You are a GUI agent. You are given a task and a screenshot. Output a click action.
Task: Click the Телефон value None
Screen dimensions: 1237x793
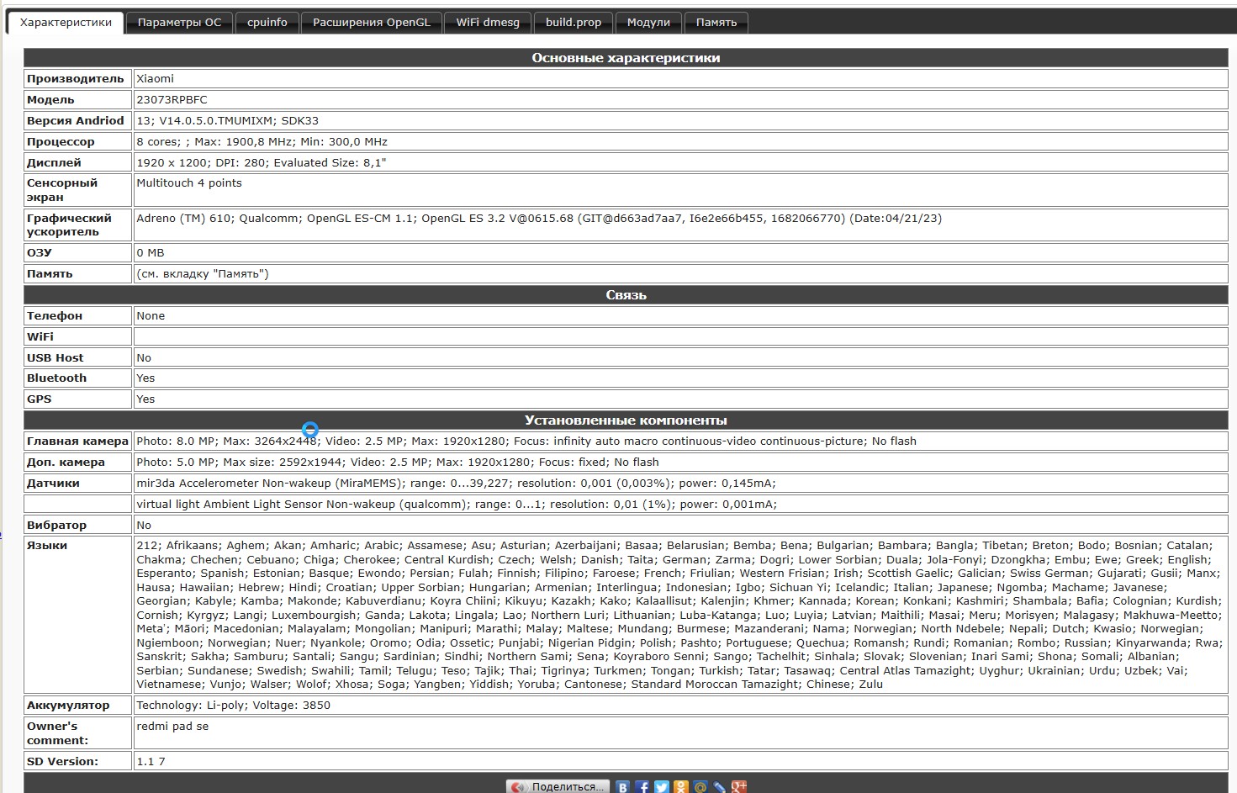pos(151,315)
